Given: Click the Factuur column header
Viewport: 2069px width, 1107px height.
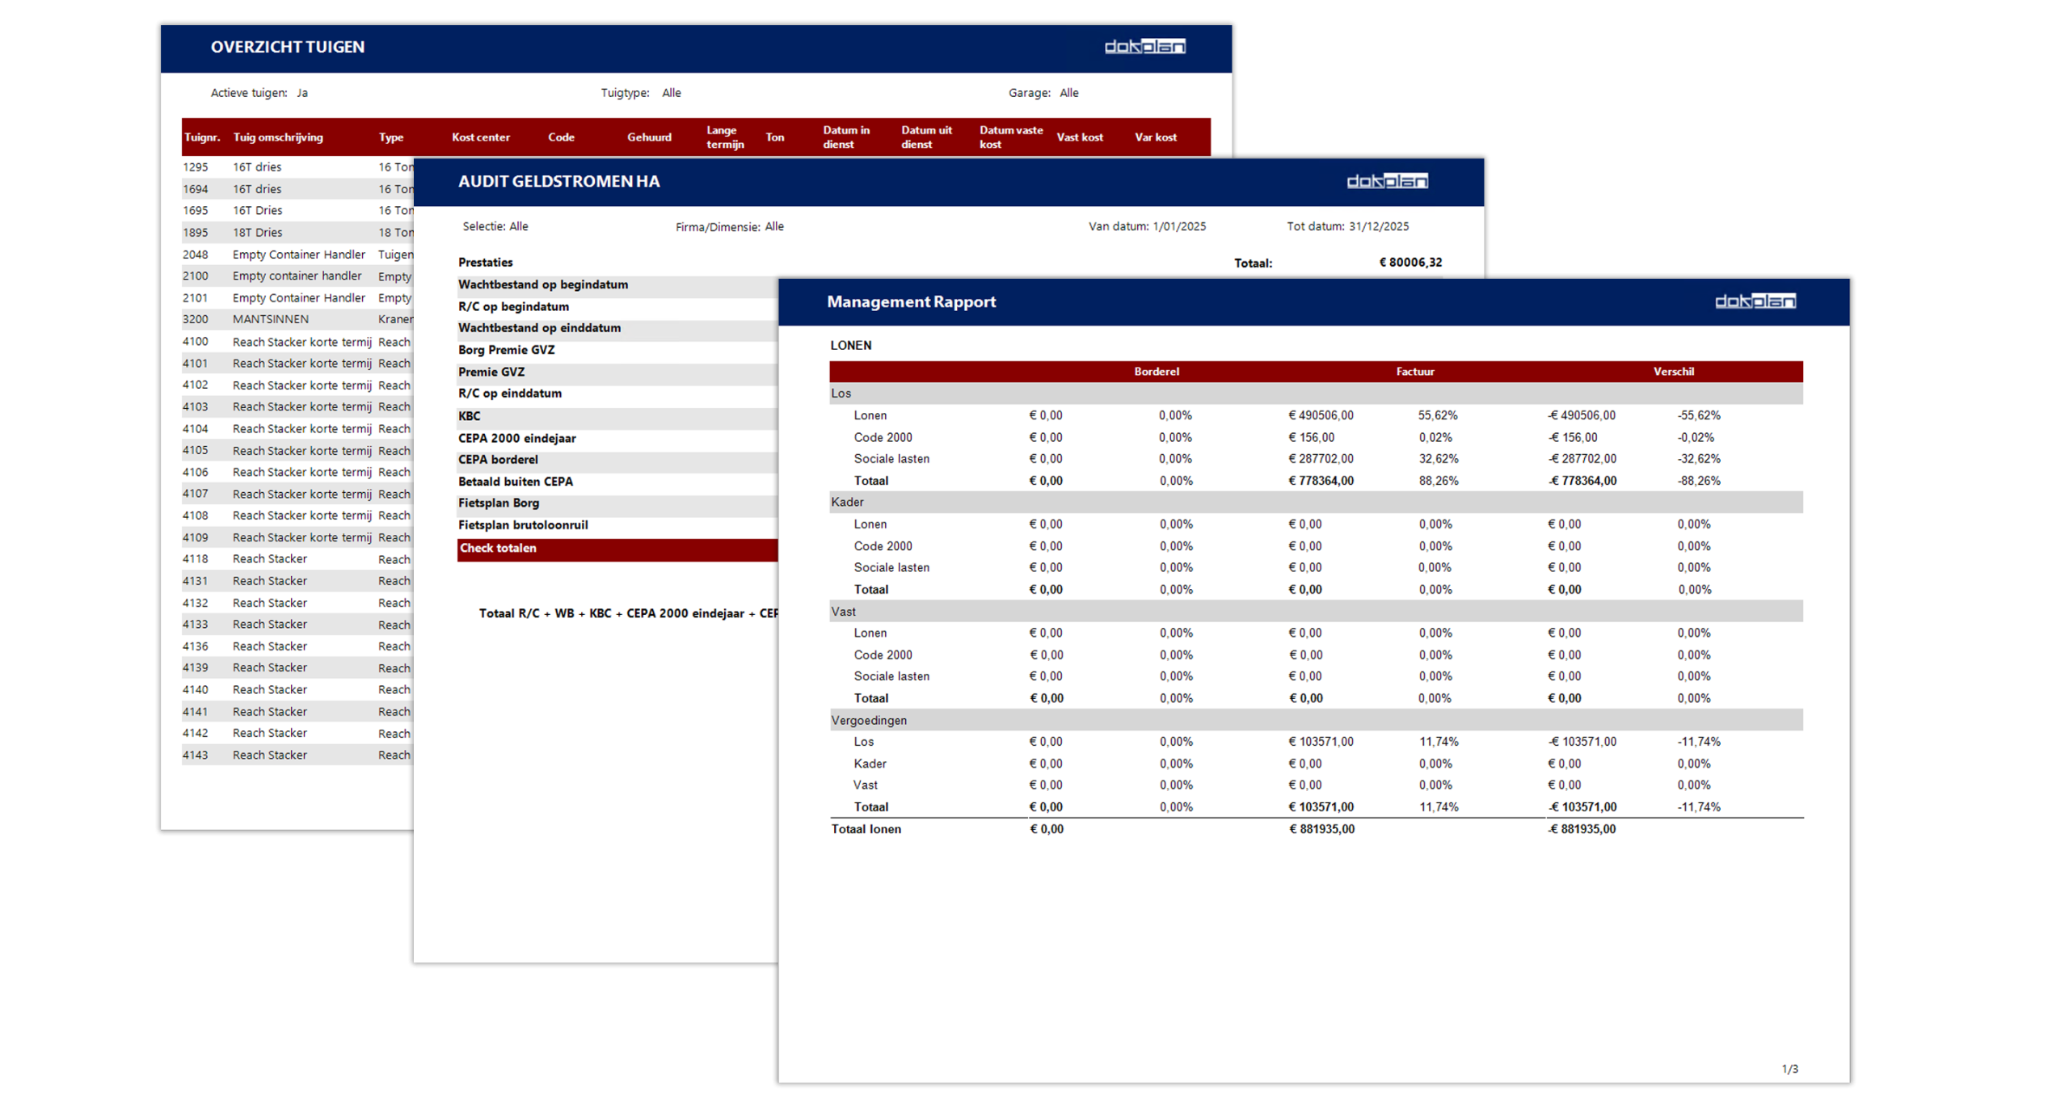Looking at the screenshot, I should coord(1415,372).
